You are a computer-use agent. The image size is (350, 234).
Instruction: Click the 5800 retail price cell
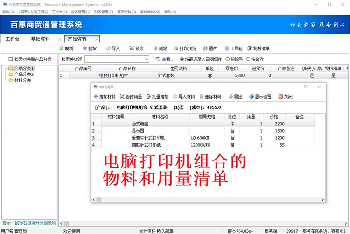pyautogui.click(x=232, y=75)
